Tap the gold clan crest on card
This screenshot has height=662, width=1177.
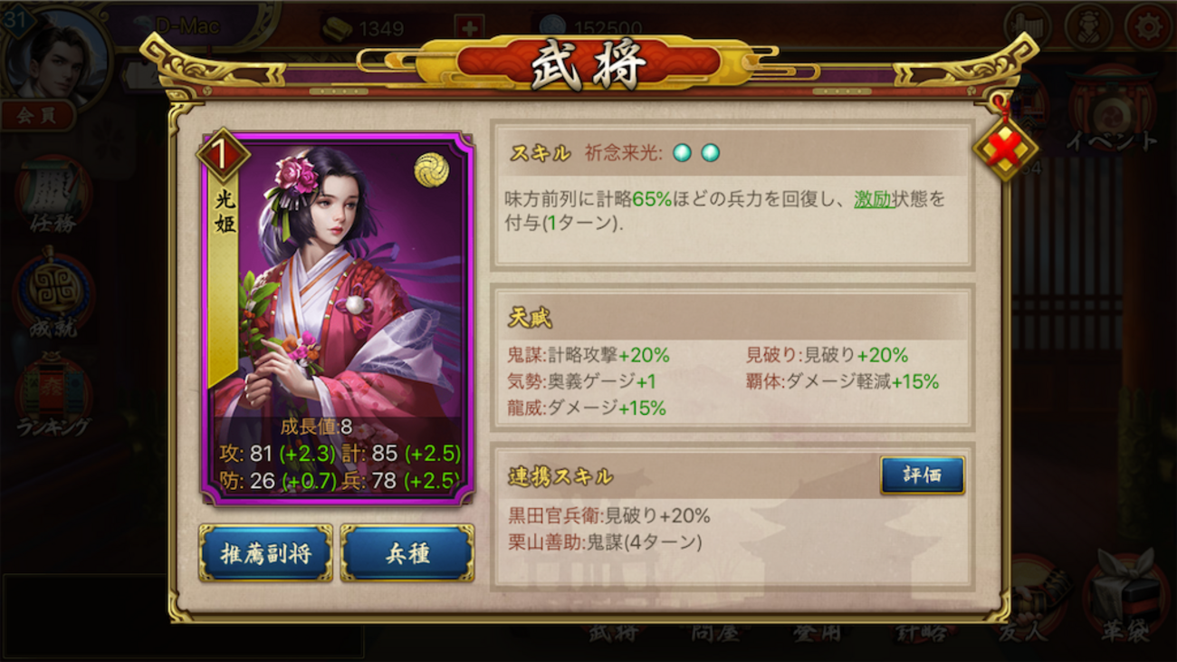[432, 169]
